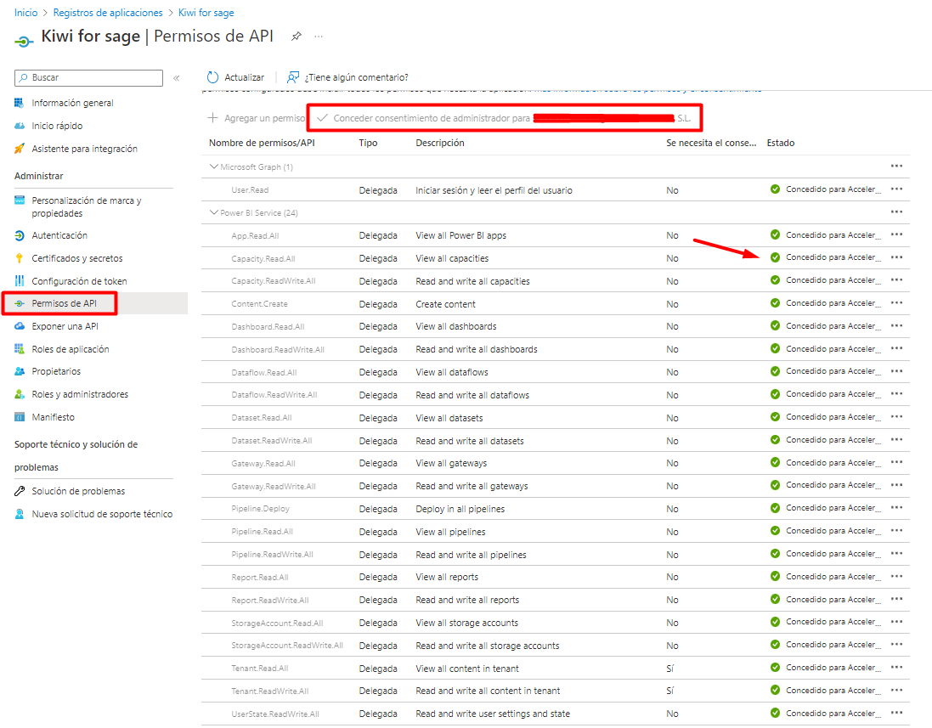Open the Report.Read.All permission
This screenshot has height=728, width=932.
pyautogui.click(x=260, y=578)
